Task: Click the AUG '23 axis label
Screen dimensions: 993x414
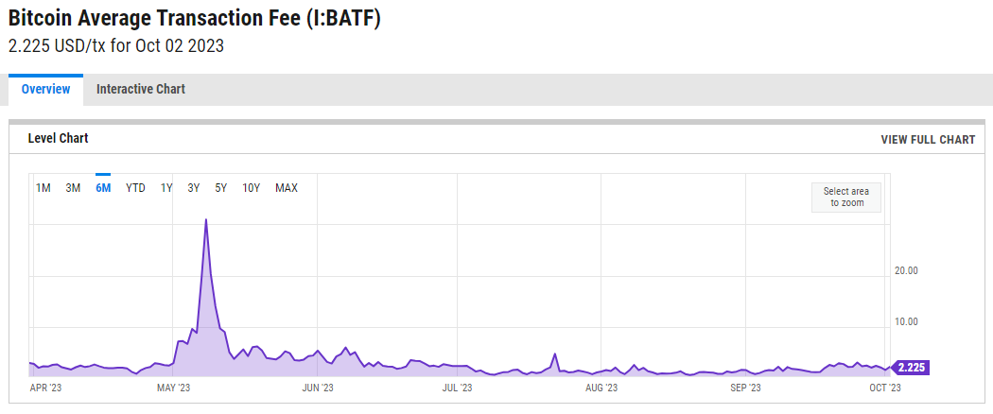Action: 601,388
